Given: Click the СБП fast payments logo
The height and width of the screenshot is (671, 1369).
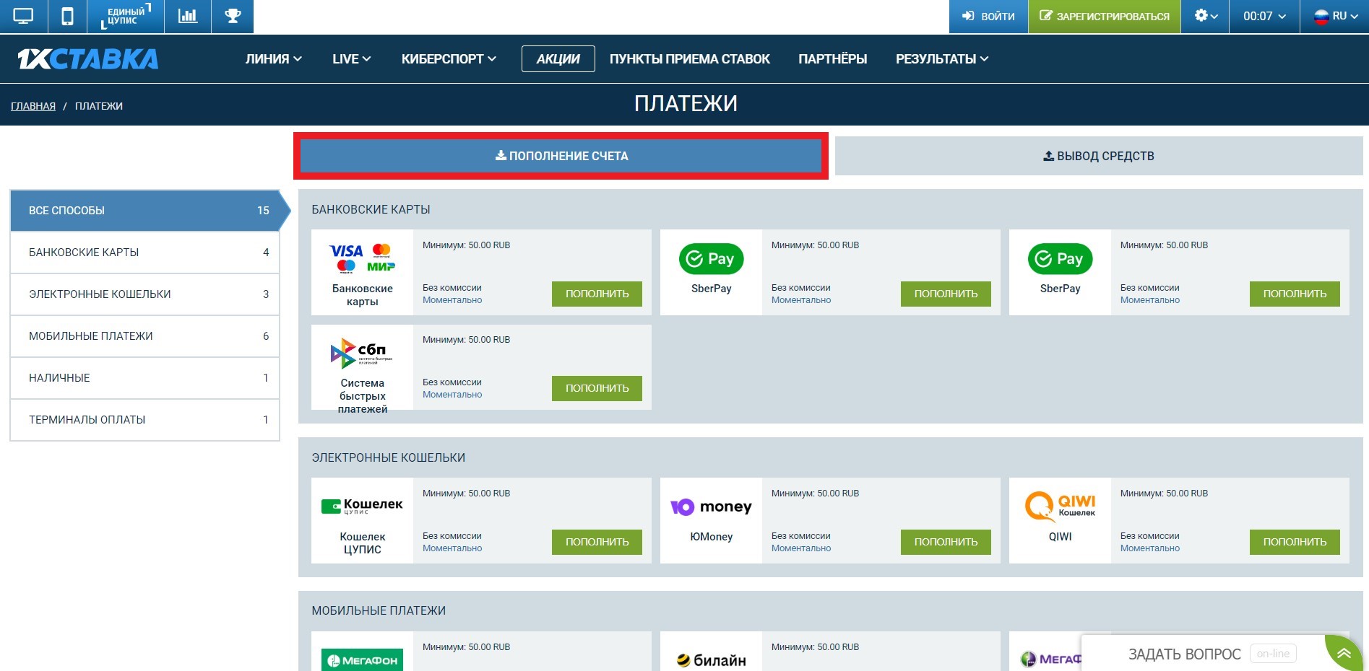Looking at the screenshot, I should (x=362, y=354).
